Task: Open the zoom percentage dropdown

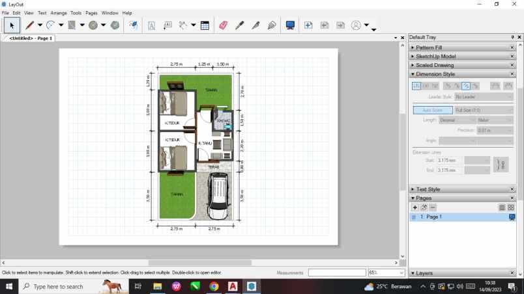Action: 400,273
